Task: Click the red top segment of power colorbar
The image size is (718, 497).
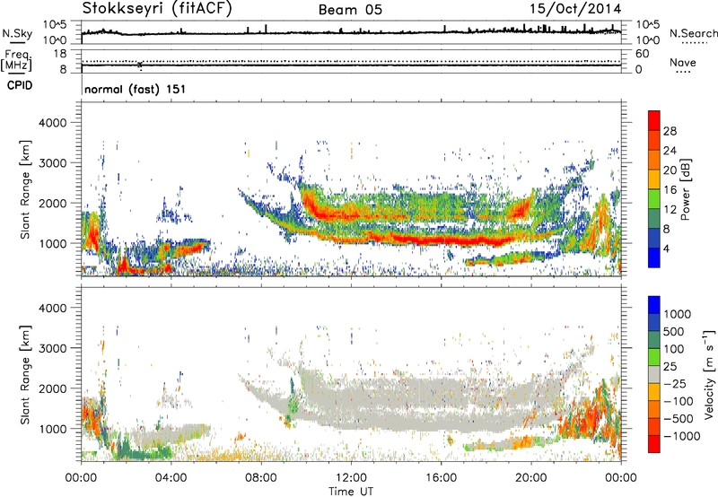Action: point(654,121)
